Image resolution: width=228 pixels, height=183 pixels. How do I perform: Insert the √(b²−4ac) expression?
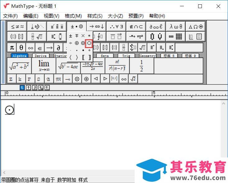coord(68,66)
